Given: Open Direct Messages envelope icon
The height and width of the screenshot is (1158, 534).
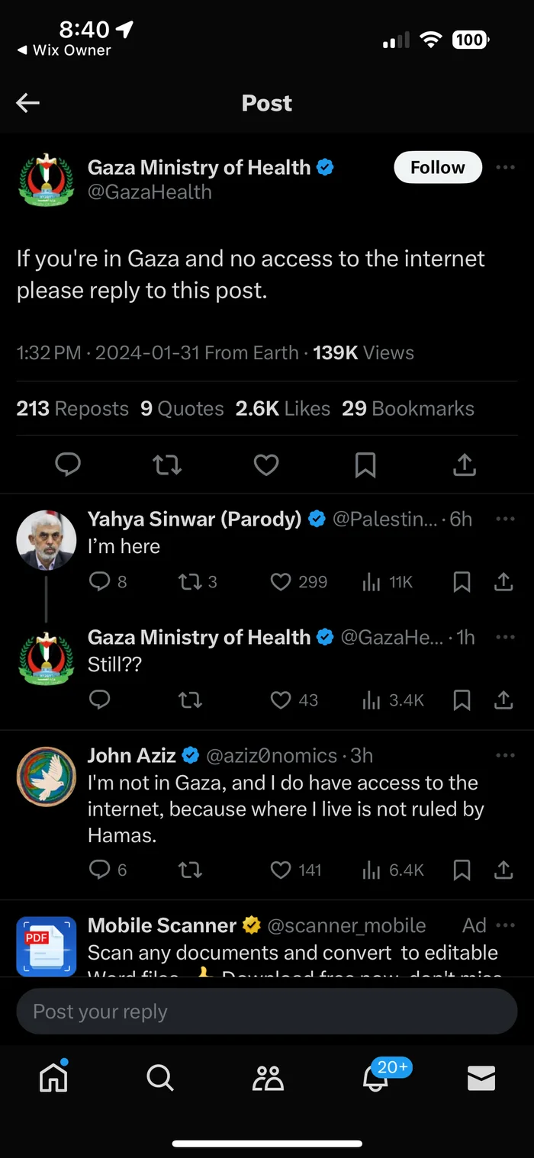Looking at the screenshot, I should (481, 1077).
